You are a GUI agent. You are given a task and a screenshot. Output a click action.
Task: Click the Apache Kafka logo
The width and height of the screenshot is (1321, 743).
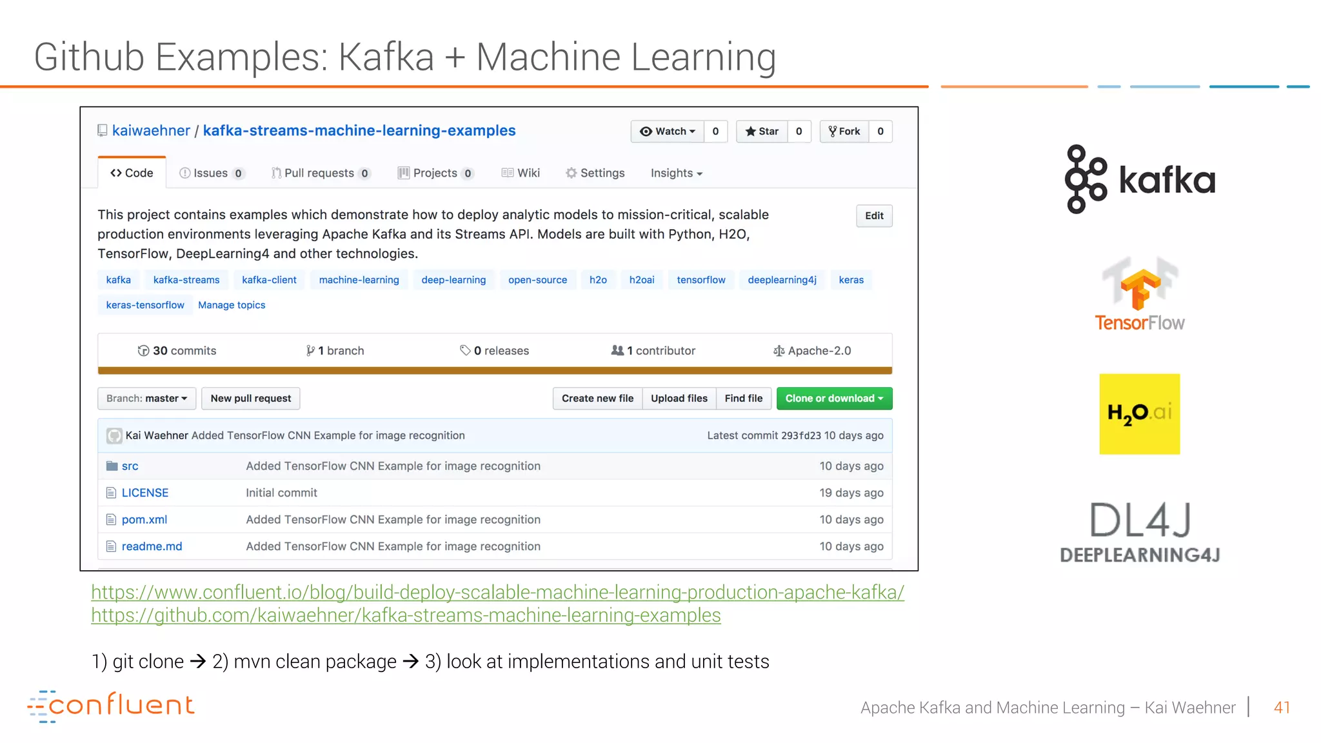point(1140,179)
